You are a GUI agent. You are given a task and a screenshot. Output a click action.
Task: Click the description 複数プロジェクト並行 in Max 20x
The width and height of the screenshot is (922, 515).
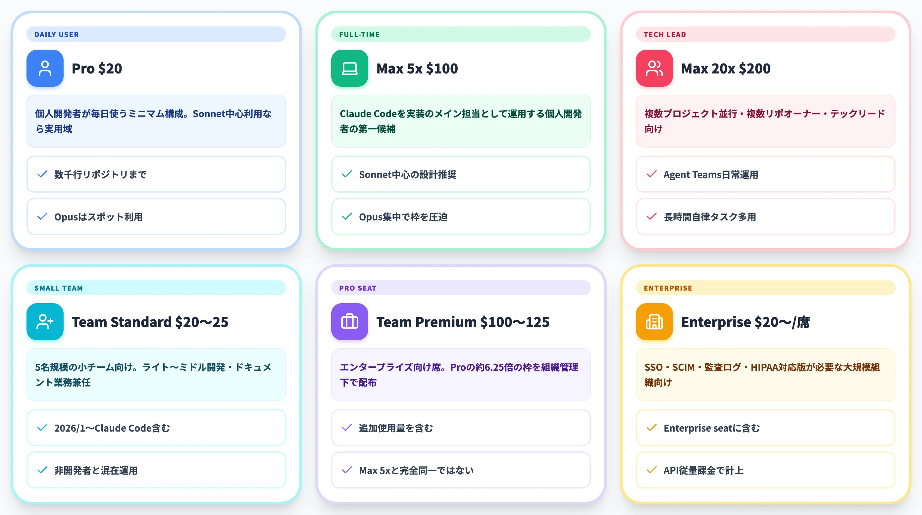[765, 121]
